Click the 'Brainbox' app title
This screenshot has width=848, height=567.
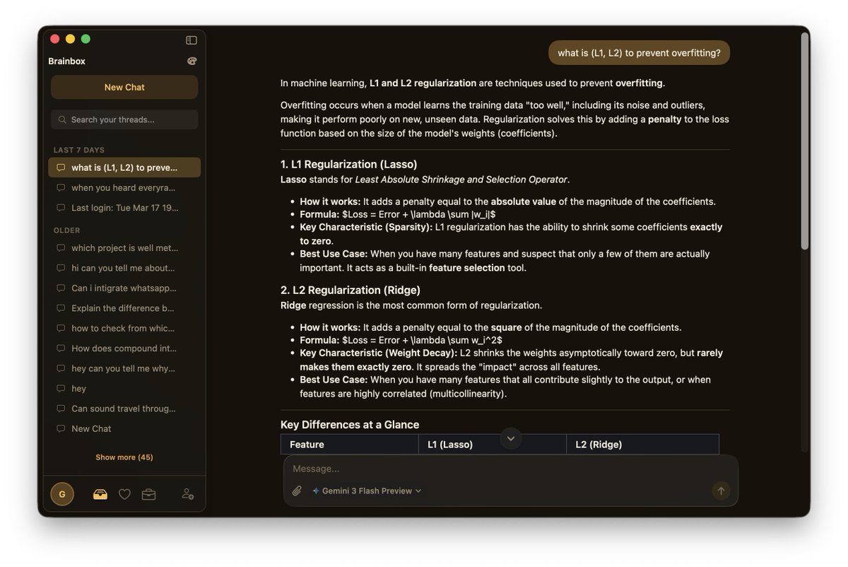(x=66, y=61)
